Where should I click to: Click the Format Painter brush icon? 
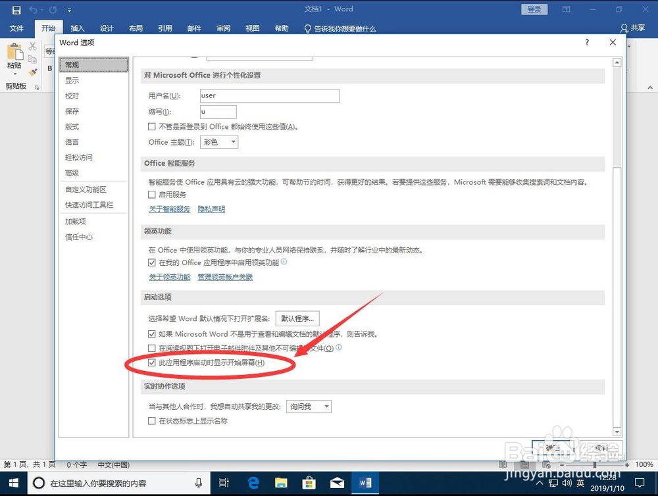click(33, 72)
